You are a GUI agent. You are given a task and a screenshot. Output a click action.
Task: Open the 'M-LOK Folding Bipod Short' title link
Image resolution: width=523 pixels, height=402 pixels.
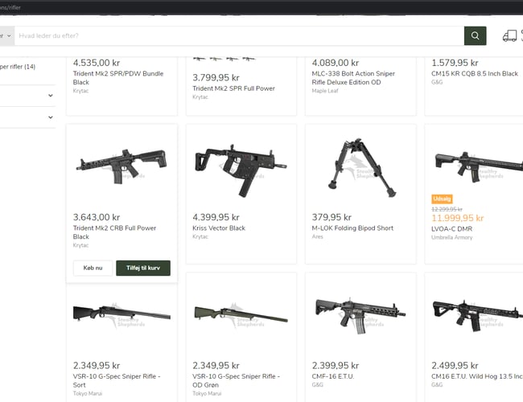(352, 228)
